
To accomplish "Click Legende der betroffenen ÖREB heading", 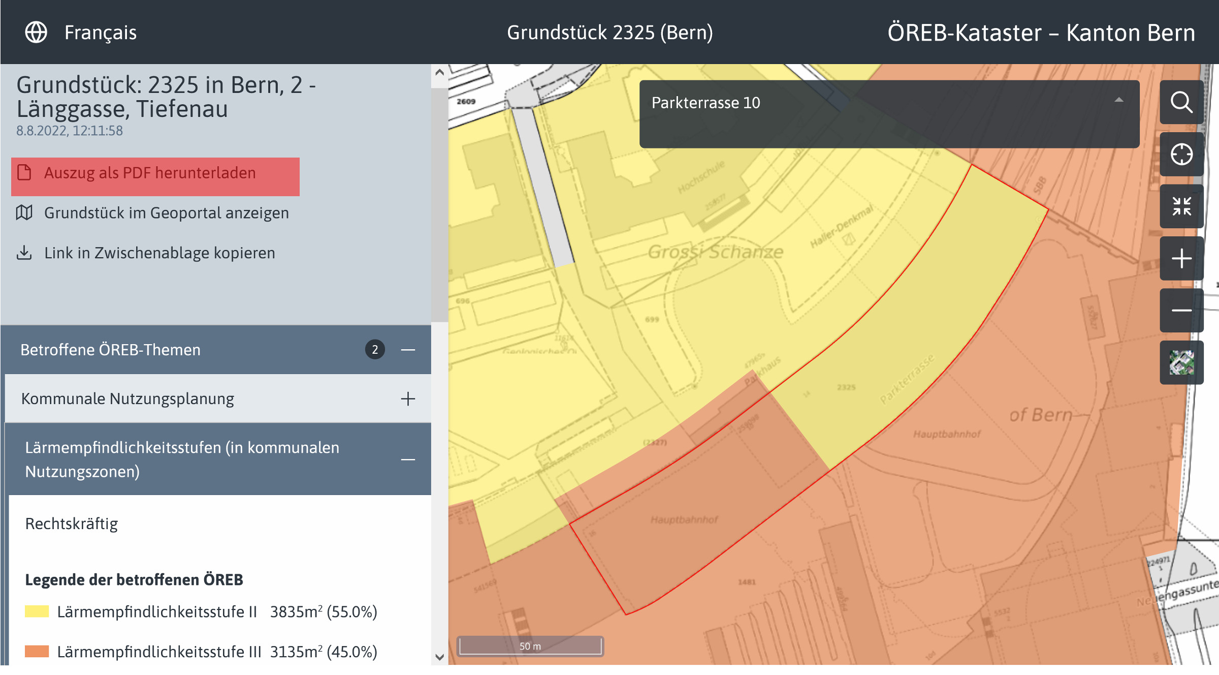I will click(134, 579).
